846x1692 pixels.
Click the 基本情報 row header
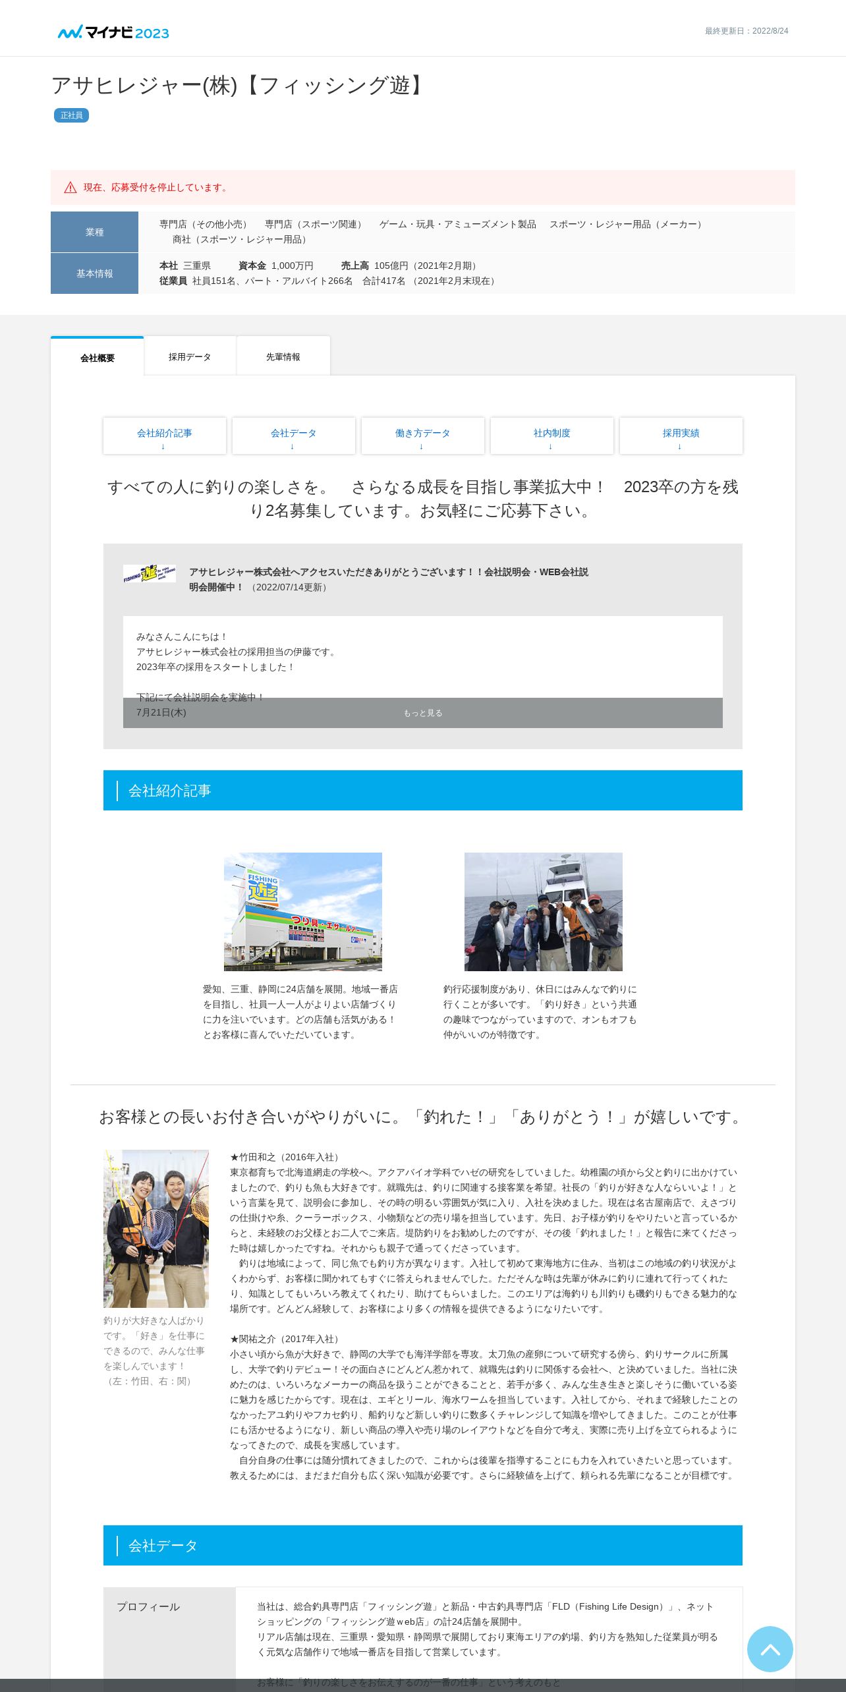[x=94, y=273]
